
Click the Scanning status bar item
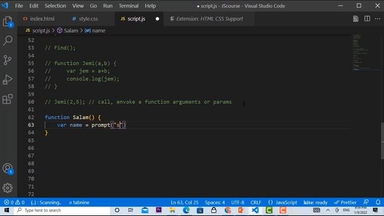[x=46, y=203]
